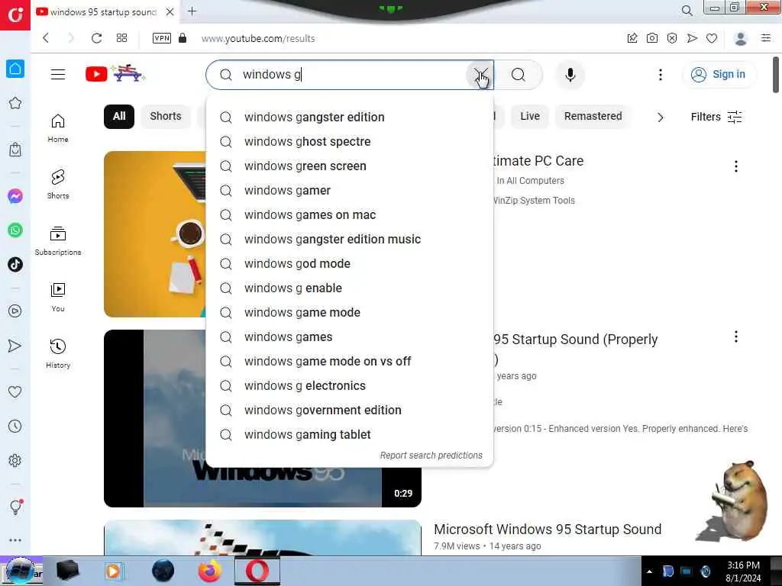The height and width of the screenshot is (586, 782).
Task: Open sidebar lightbulb tips icon
Action: coord(15,507)
